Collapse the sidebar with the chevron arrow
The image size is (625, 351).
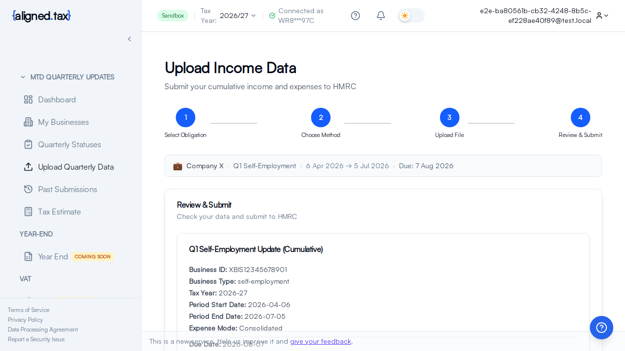(129, 39)
